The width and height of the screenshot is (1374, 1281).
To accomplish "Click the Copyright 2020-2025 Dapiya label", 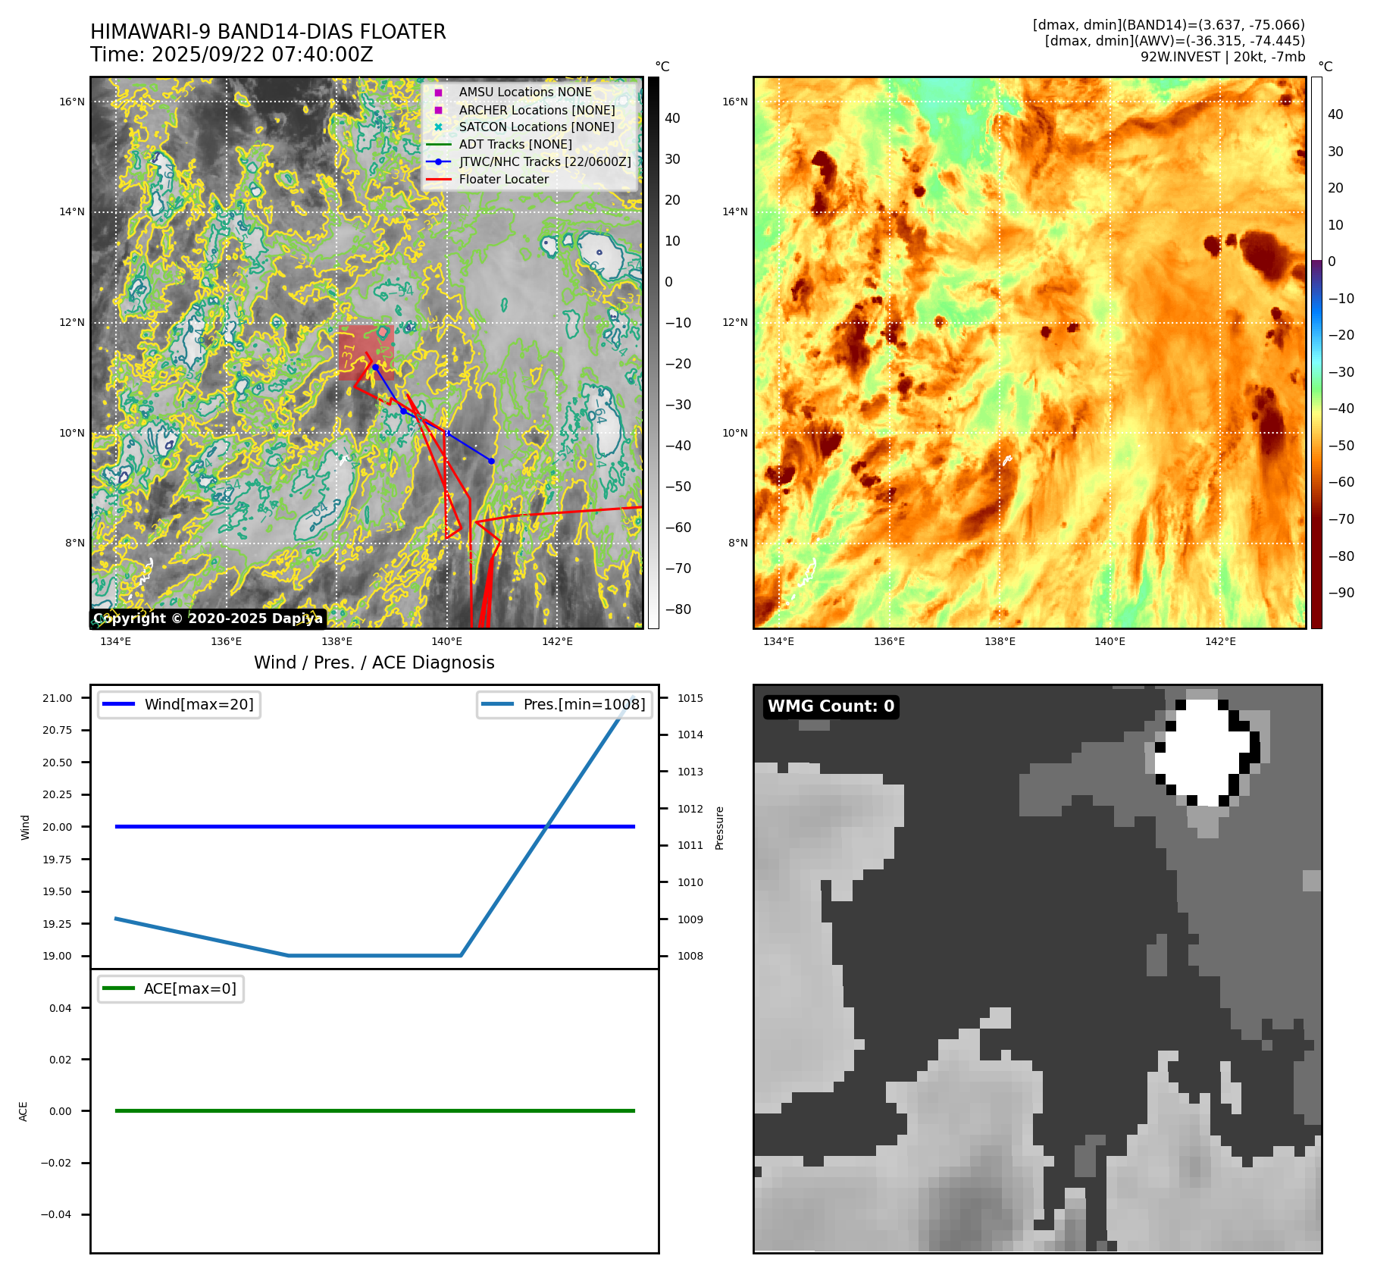I will click(x=208, y=619).
